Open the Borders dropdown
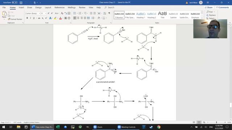Image resolution: width=232 pixels, height=130 pixels. [x=106, y=18]
